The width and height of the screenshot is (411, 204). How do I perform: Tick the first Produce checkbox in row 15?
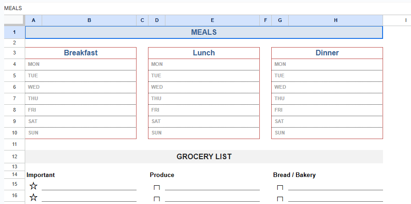click(157, 188)
